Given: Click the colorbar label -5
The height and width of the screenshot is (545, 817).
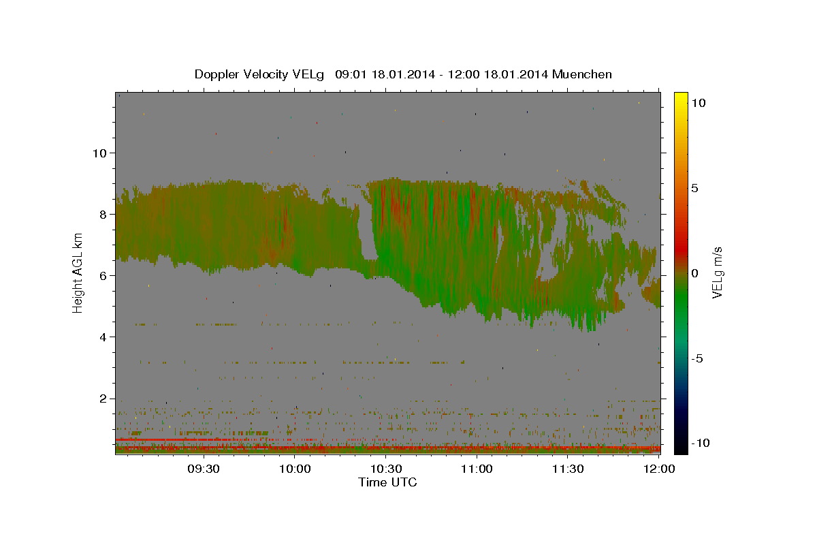Looking at the screenshot, I should (698, 358).
